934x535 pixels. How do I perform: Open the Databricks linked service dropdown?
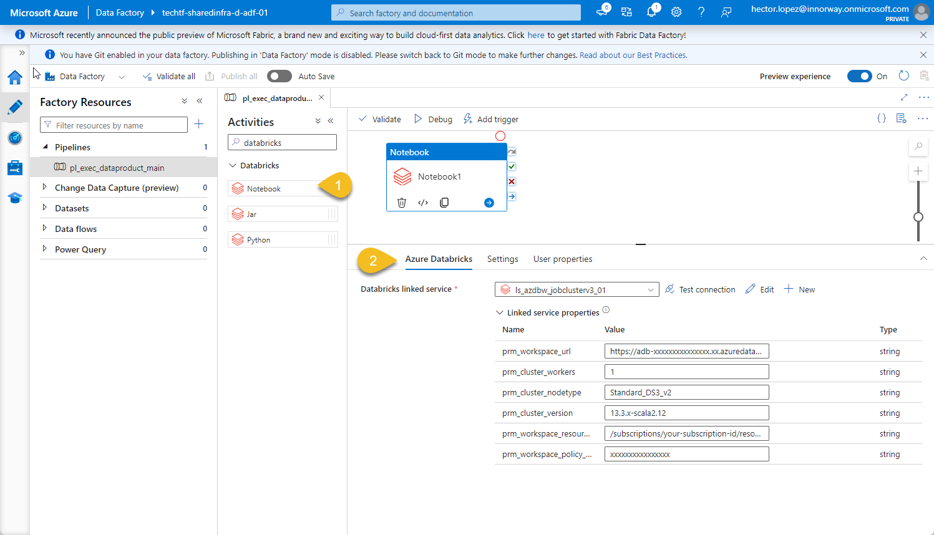[650, 289]
